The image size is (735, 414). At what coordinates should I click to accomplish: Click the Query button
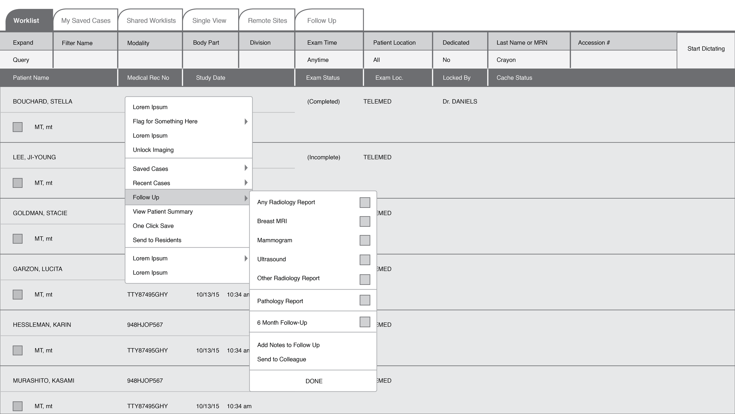[26, 59]
